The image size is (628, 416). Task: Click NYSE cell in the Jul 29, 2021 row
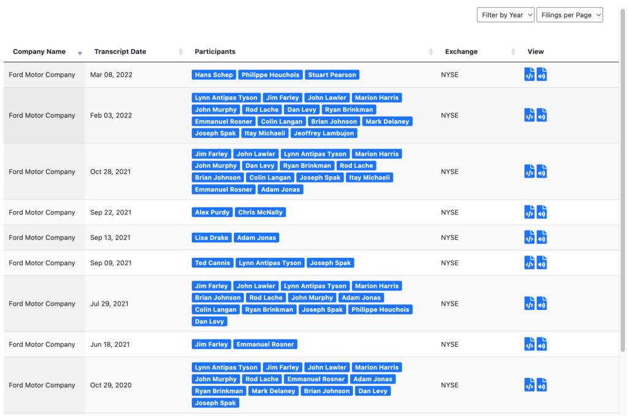(x=450, y=304)
